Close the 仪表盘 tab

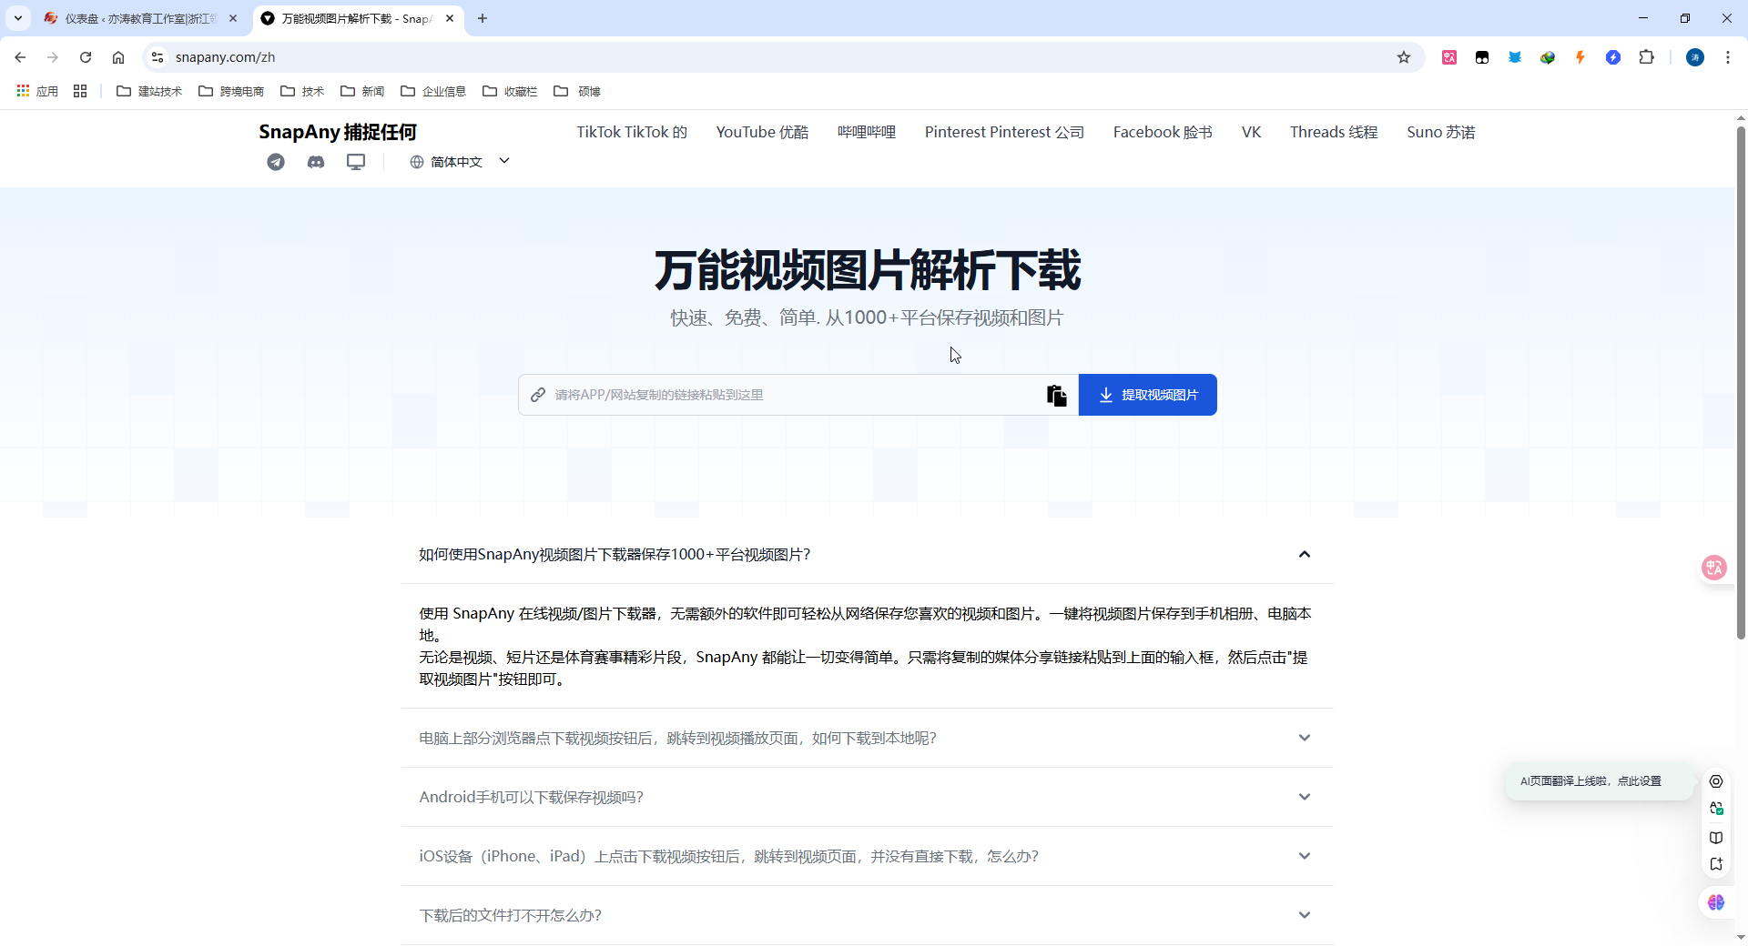(233, 18)
